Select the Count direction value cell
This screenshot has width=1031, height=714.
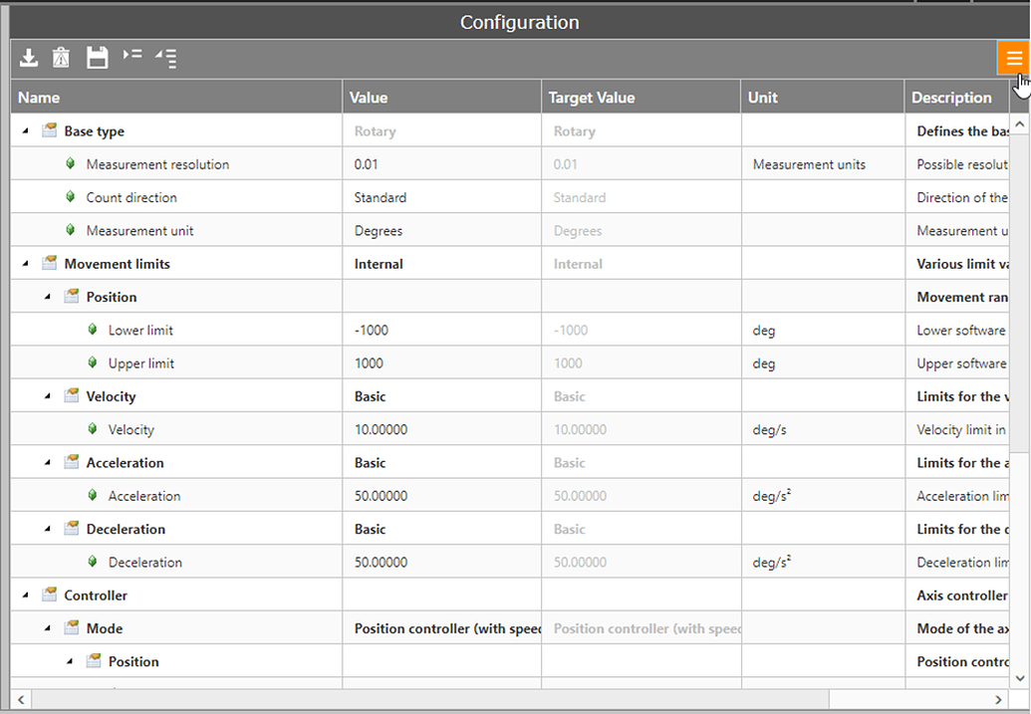tap(441, 197)
